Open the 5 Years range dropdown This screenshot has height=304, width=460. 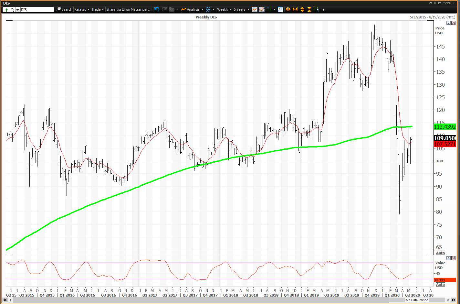pos(242,9)
